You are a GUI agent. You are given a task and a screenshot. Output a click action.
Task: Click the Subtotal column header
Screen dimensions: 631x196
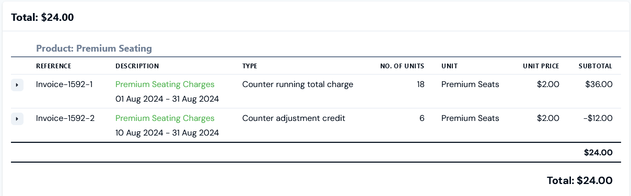(x=595, y=66)
